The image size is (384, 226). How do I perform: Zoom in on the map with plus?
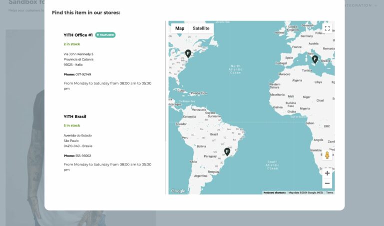pos(327,173)
